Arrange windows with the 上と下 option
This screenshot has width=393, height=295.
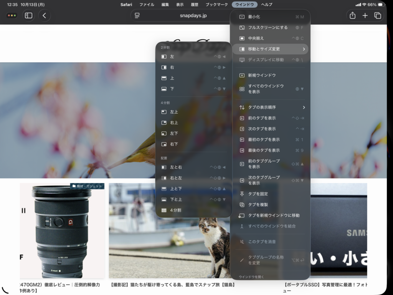coord(180,189)
